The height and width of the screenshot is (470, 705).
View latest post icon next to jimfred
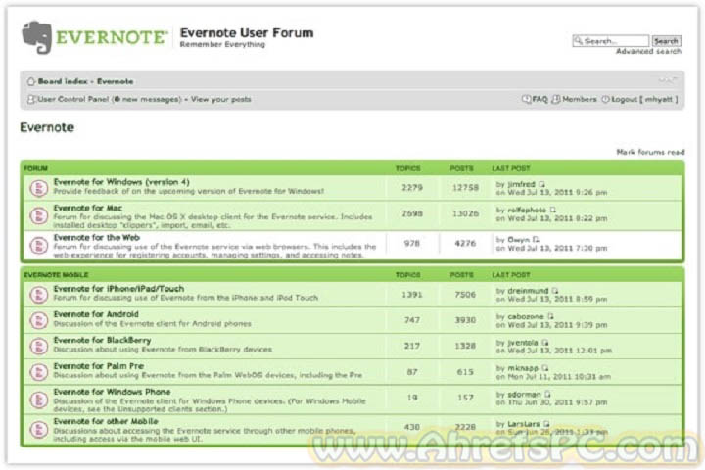(x=541, y=184)
